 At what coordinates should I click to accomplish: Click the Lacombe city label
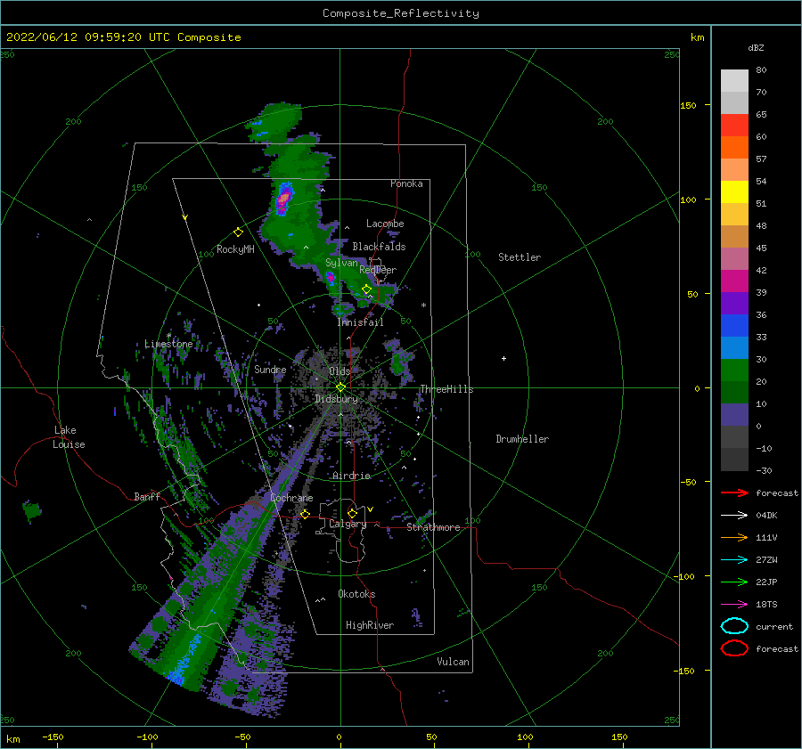pyautogui.click(x=385, y=224)
